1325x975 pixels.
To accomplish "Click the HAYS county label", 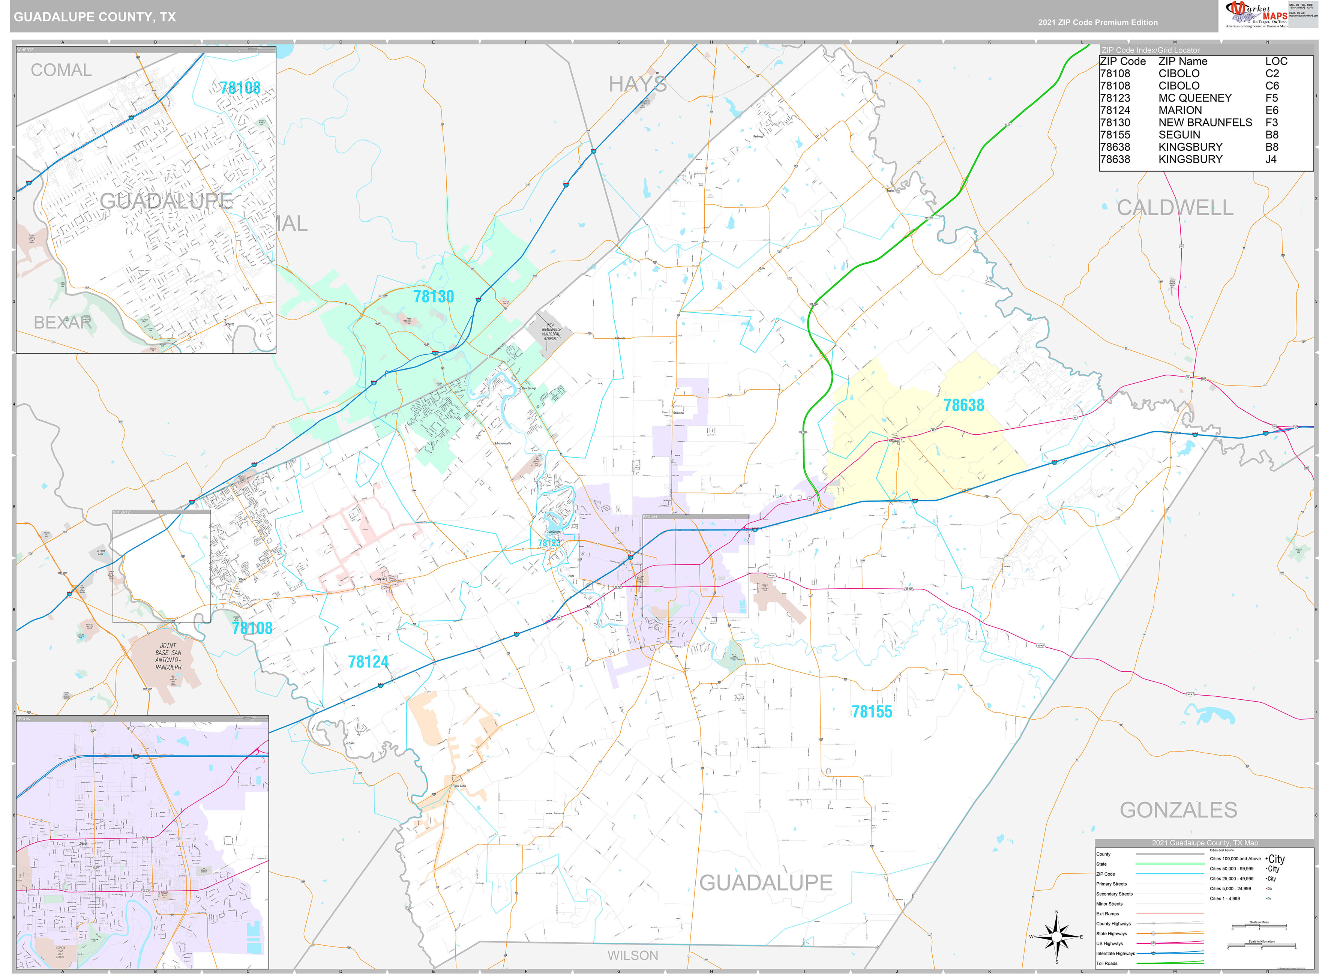I will 638,84.
